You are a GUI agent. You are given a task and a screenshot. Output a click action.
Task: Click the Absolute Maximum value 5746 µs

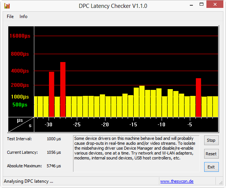(x=54, y=166)
